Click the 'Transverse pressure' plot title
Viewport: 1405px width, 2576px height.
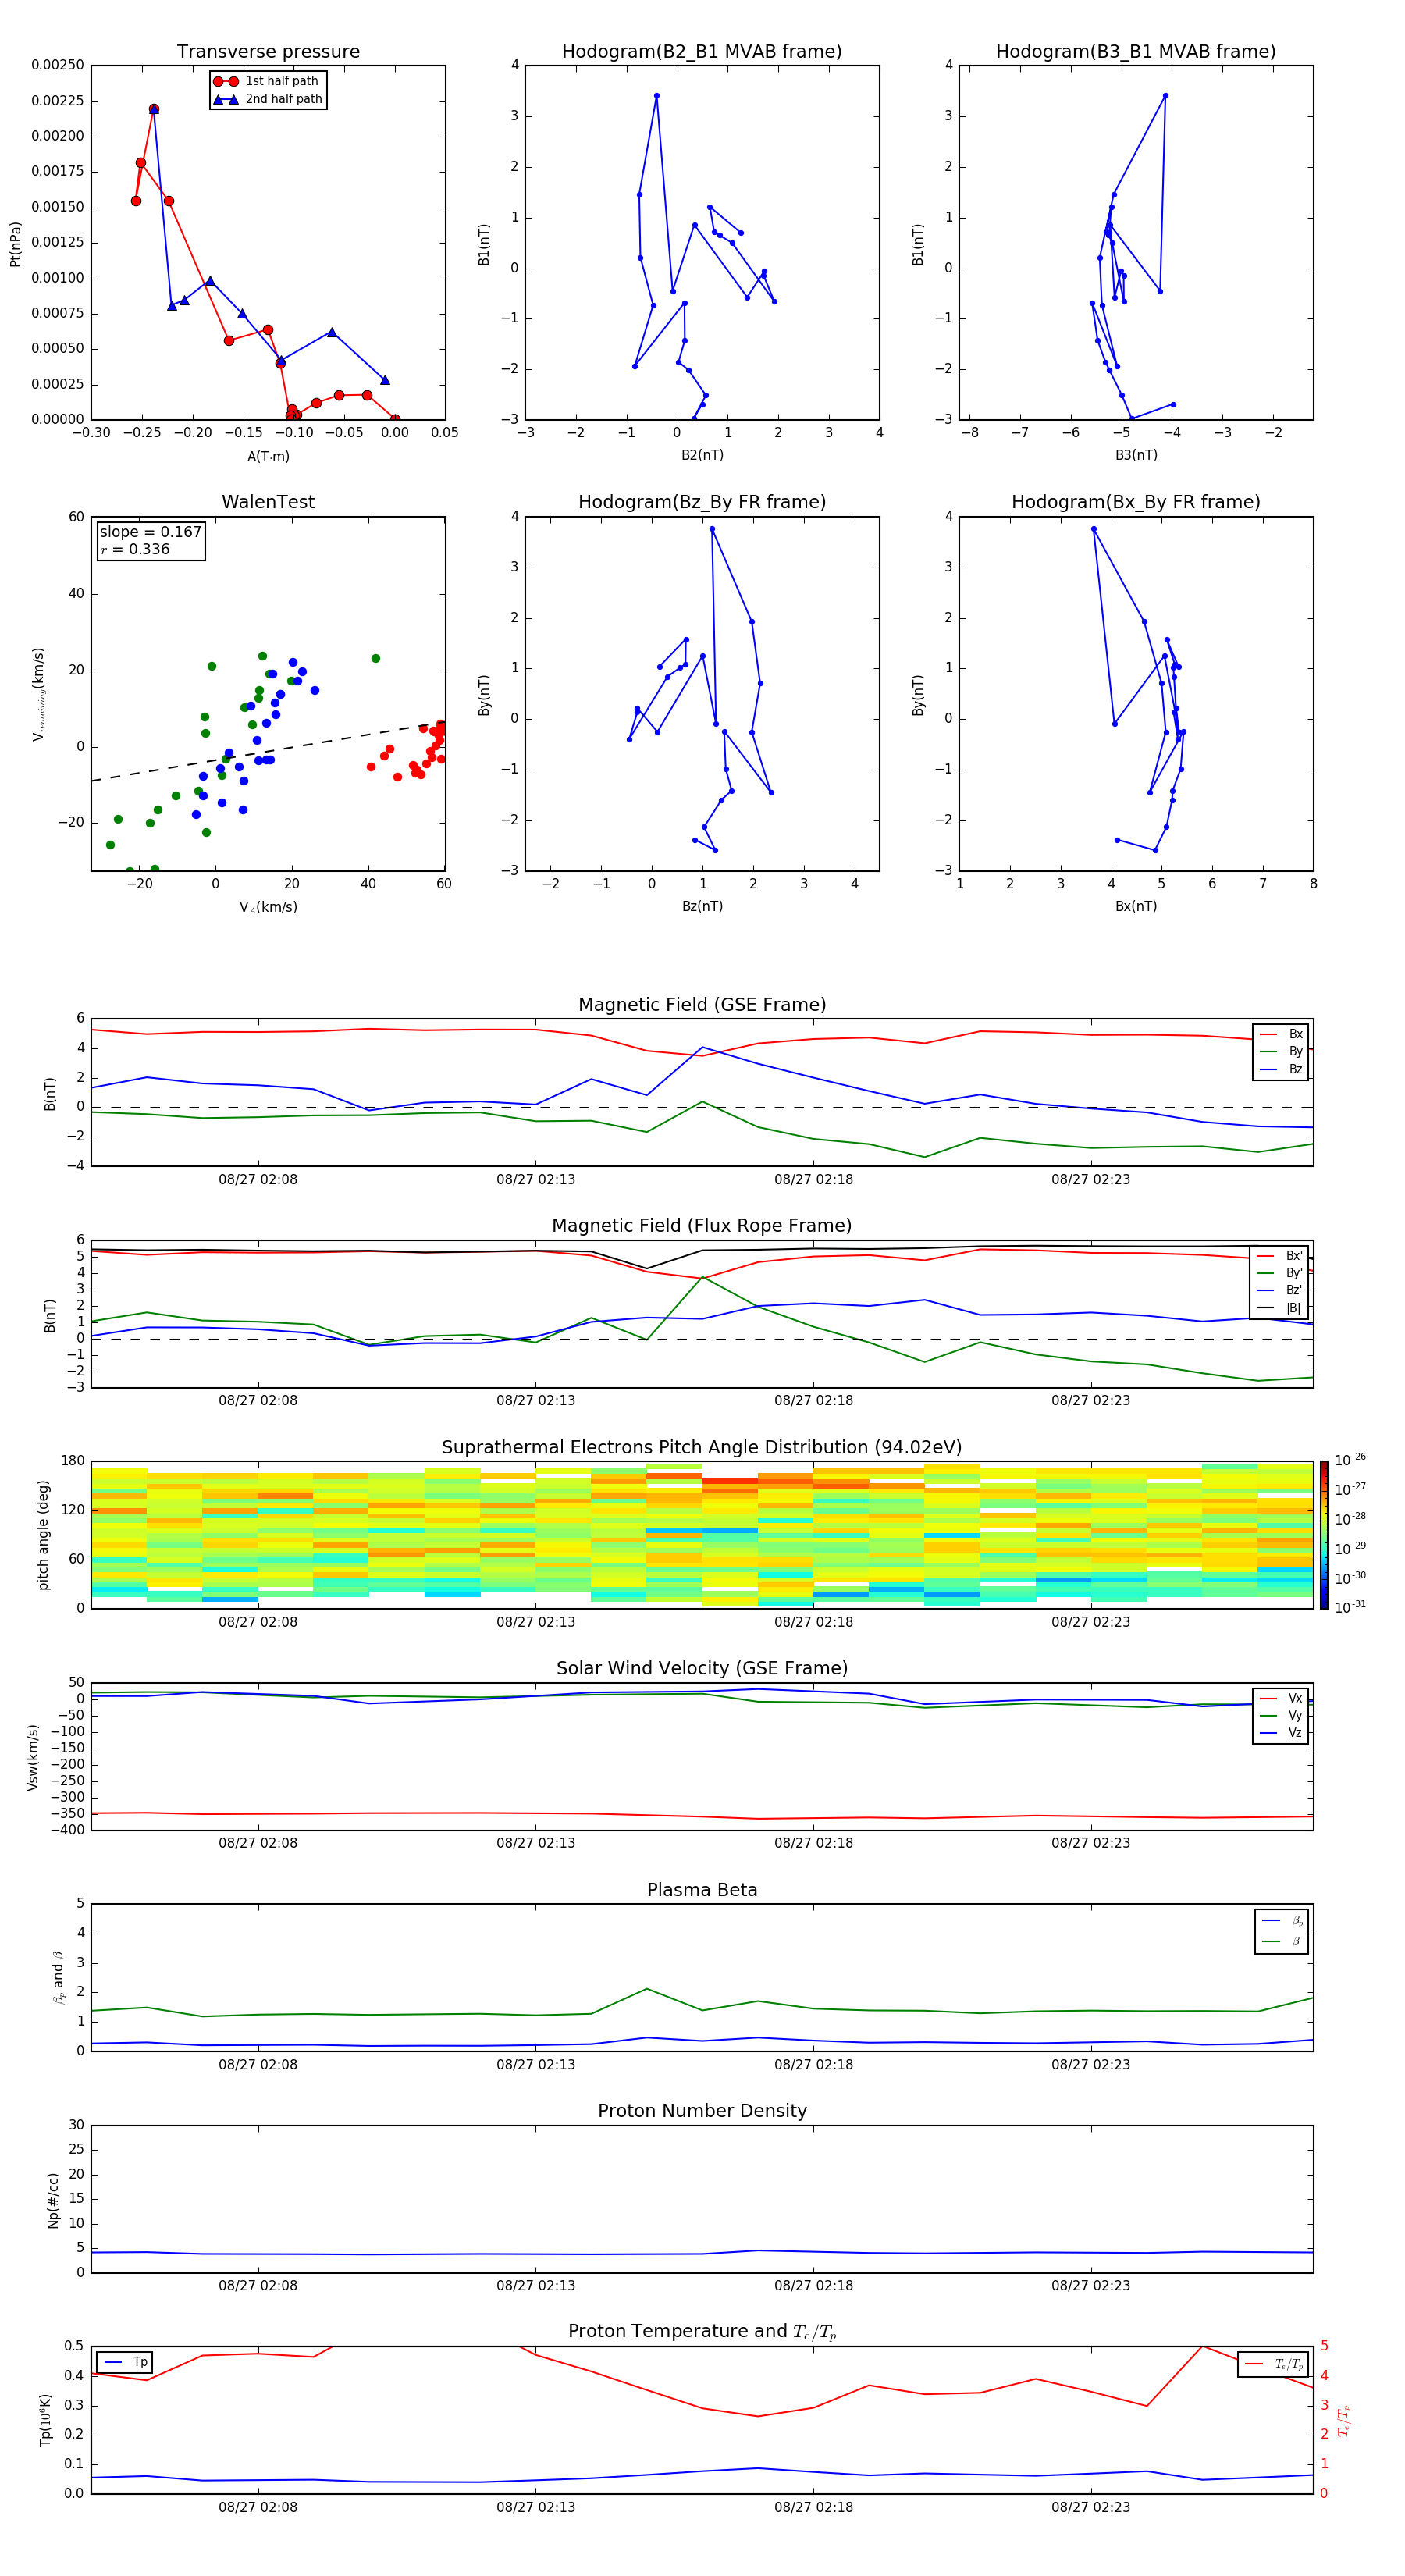click(268, 52)
